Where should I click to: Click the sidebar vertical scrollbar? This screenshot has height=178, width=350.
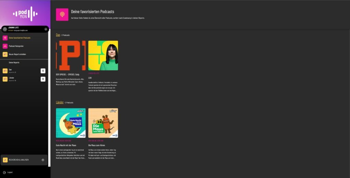[50, 98]
